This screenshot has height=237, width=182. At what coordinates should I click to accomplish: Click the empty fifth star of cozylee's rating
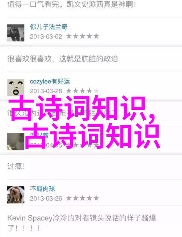[x=96, y=91]
